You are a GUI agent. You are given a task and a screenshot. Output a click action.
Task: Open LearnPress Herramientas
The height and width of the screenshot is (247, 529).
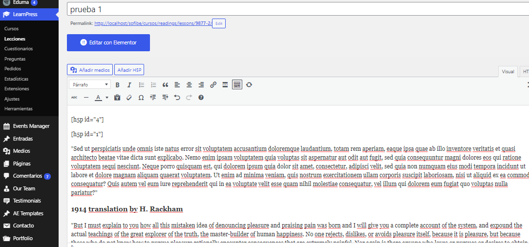click(18, 109)
